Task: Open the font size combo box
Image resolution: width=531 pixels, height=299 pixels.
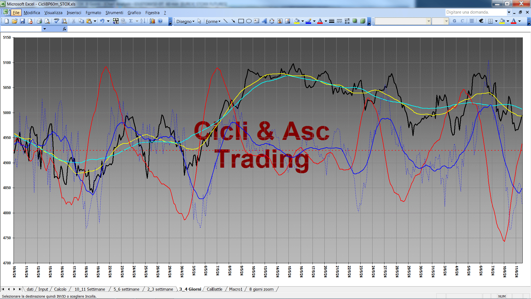Action: 440,21
